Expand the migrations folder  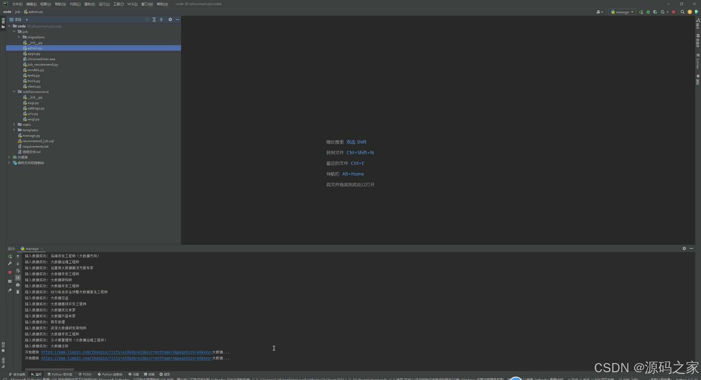[x=19, y=37]
